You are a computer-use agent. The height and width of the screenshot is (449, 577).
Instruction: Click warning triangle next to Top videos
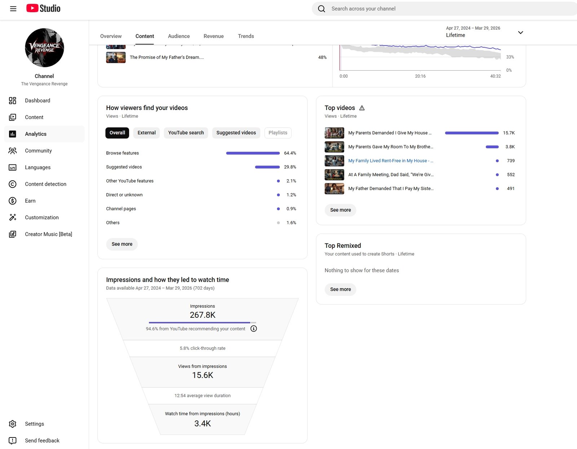(362, 108)
